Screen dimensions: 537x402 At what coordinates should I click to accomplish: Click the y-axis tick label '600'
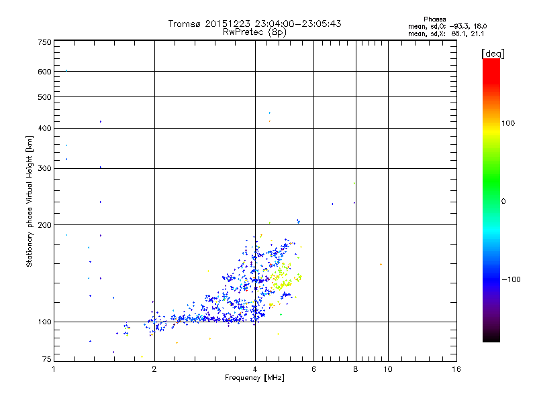pos(44,72)
